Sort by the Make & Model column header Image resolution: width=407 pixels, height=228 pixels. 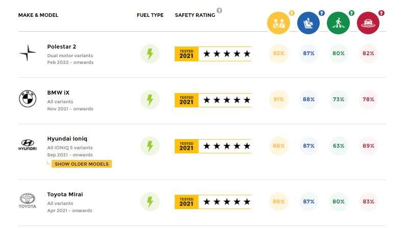coord(38,15)
